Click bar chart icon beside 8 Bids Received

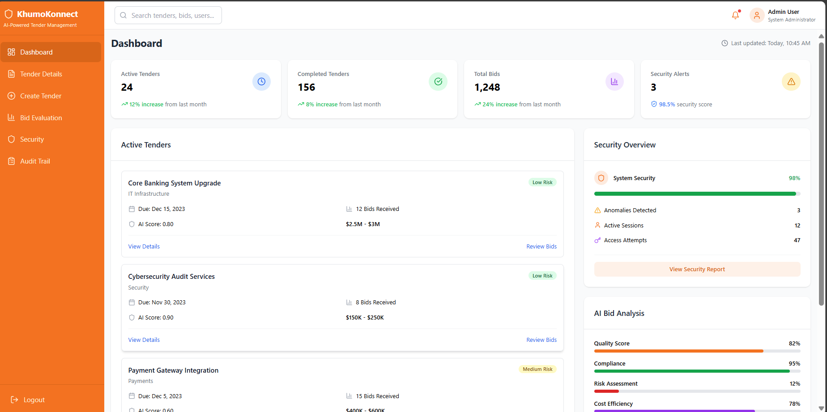(349, 302)
